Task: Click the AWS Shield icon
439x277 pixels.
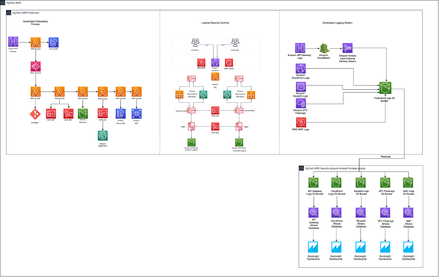Action: click(x=230, y=62)
